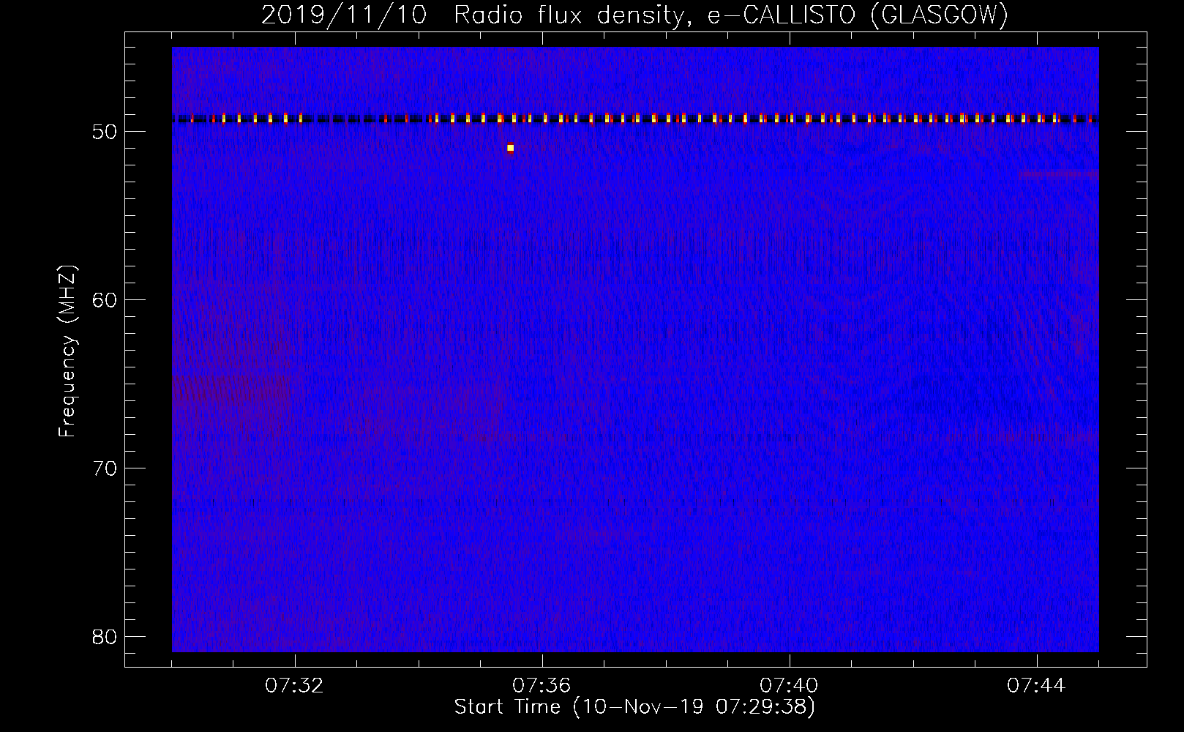Click the 'Frequency (MHZ)' axis label
1184x732 pixels.
67,351
